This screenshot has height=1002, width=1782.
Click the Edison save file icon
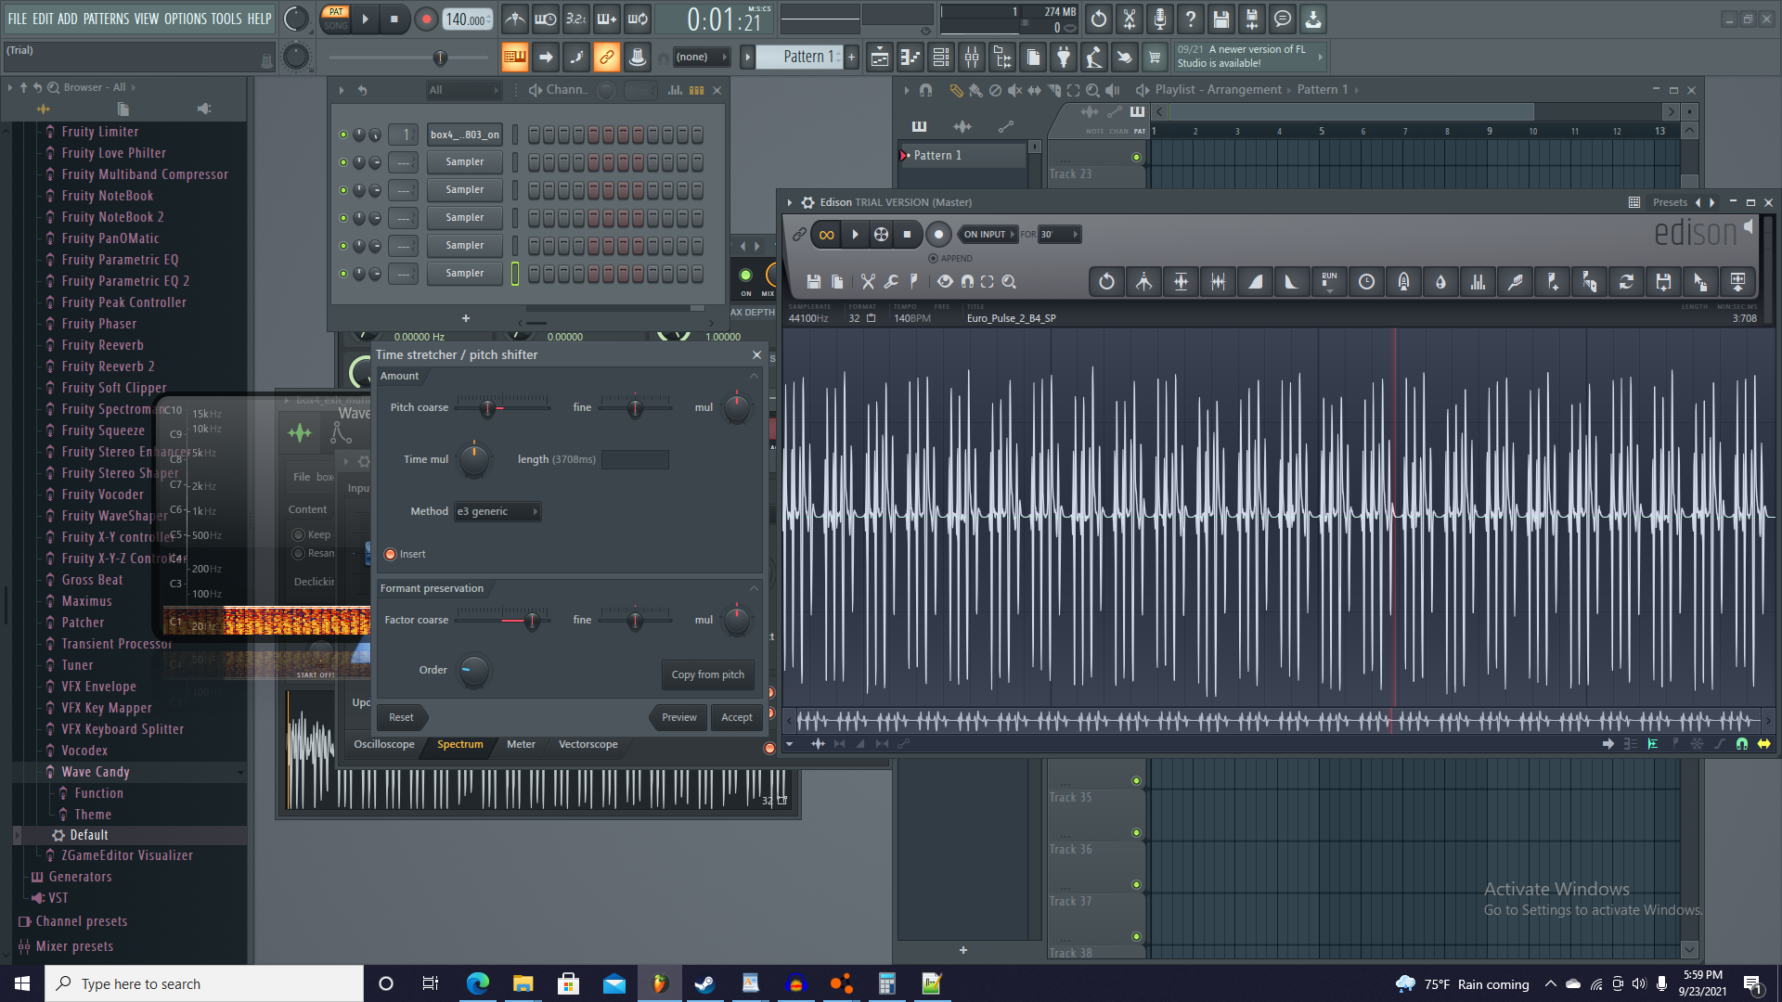pyautogui.click(x=814, y=282)
